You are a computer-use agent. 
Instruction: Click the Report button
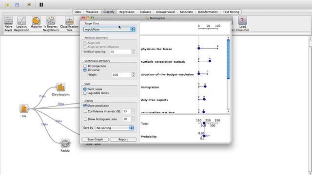pos(123,140)
